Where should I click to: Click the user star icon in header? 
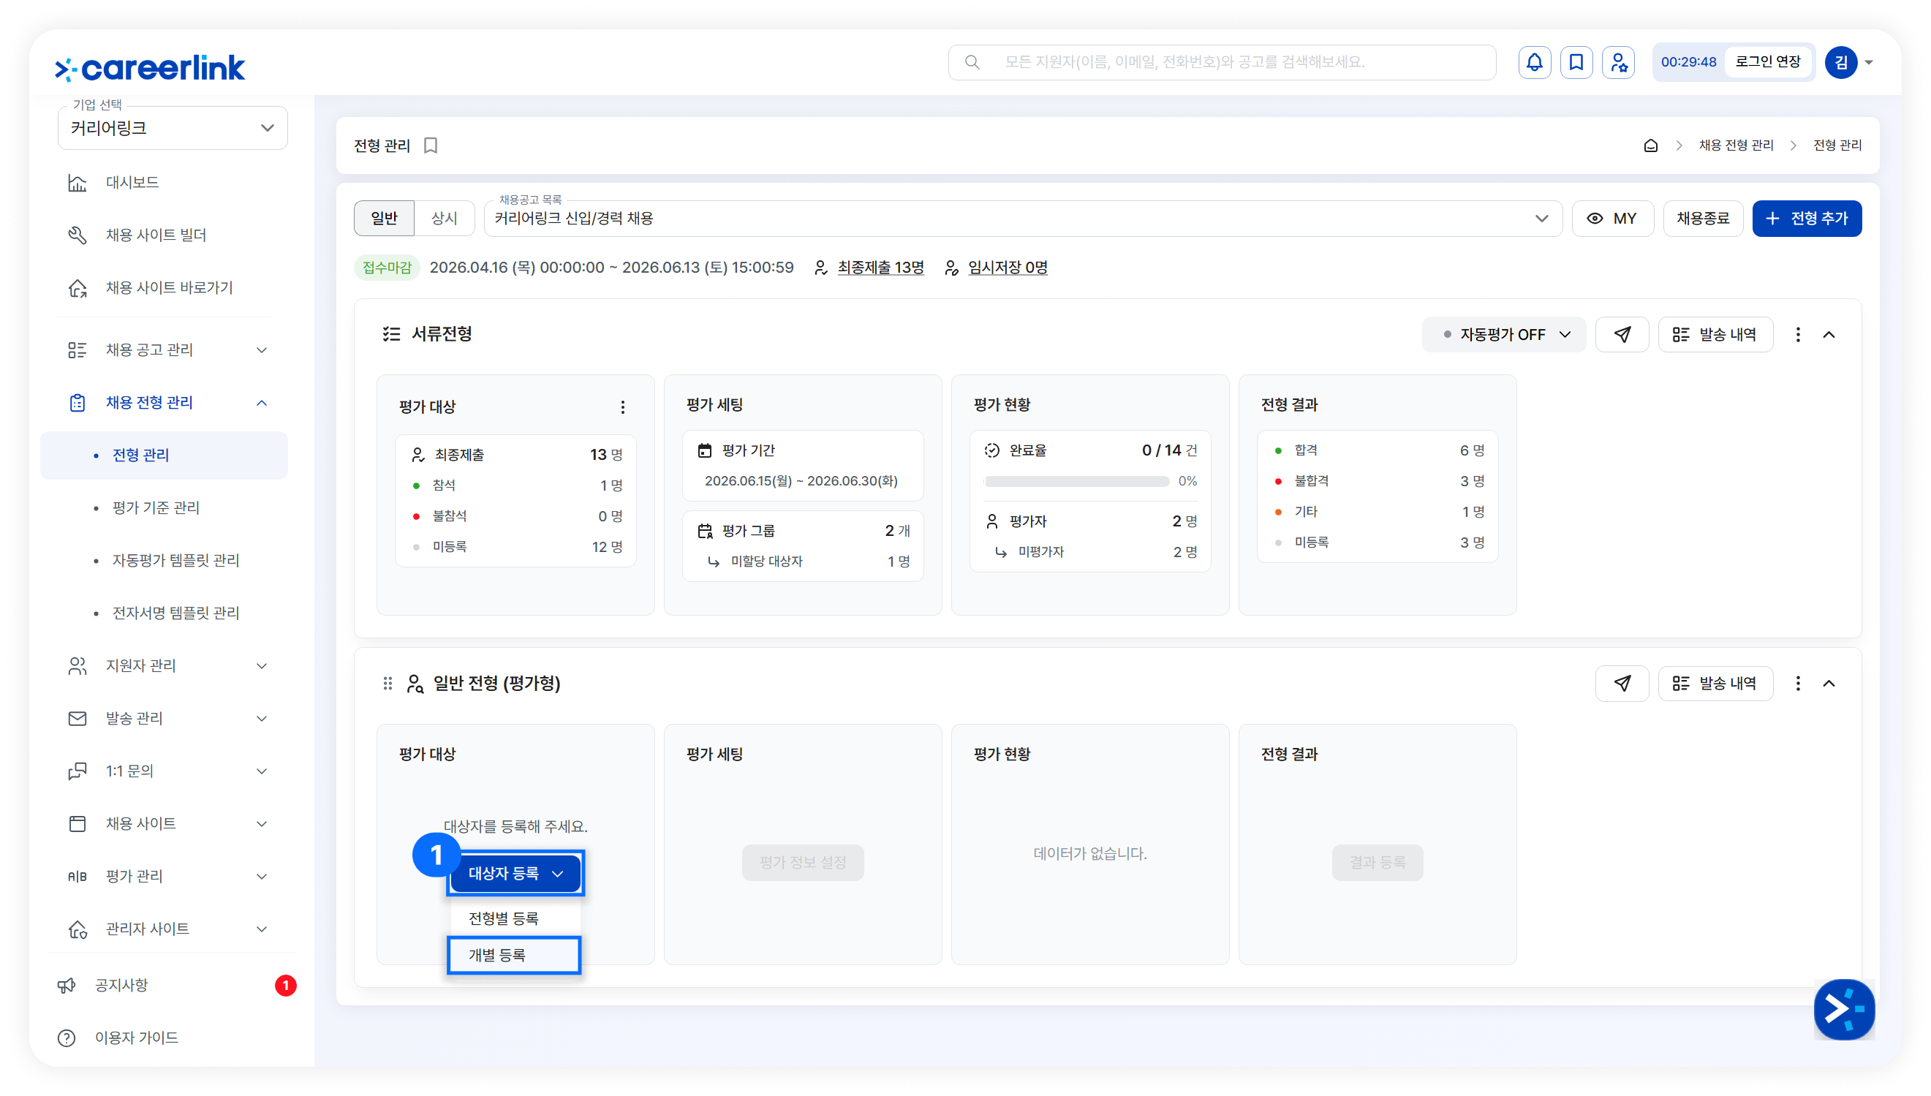point(1618,62)
